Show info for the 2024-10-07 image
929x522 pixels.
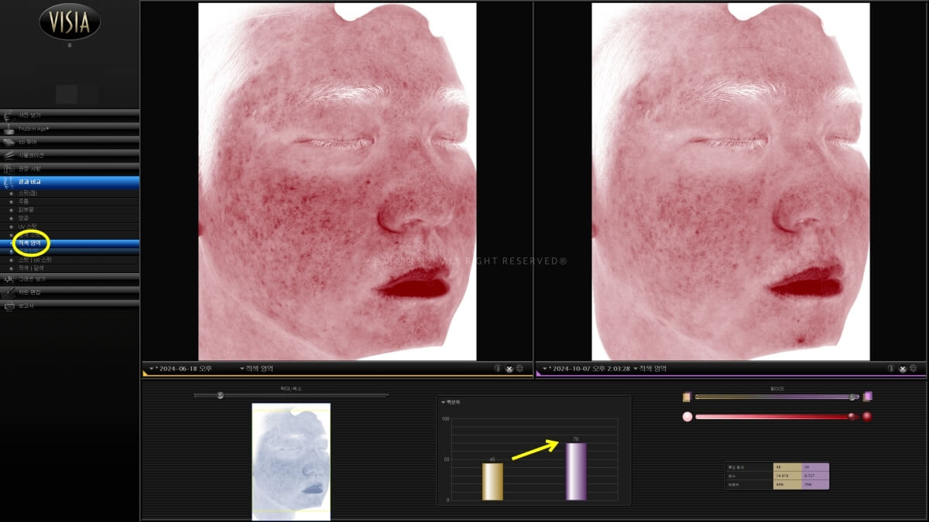click(x=891, y=369)
